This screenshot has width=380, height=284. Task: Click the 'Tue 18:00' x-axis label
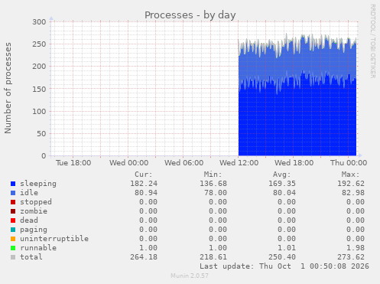[x=73, y=163]
